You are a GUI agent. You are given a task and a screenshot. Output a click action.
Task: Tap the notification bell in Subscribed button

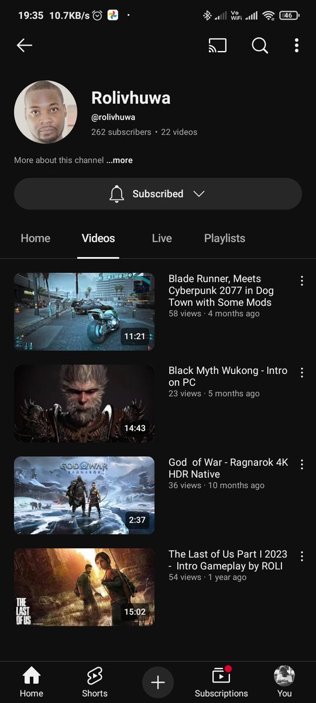[117, 194]
